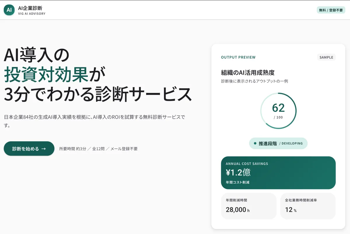Click the green dot in the 推進段階 pill

255,143
